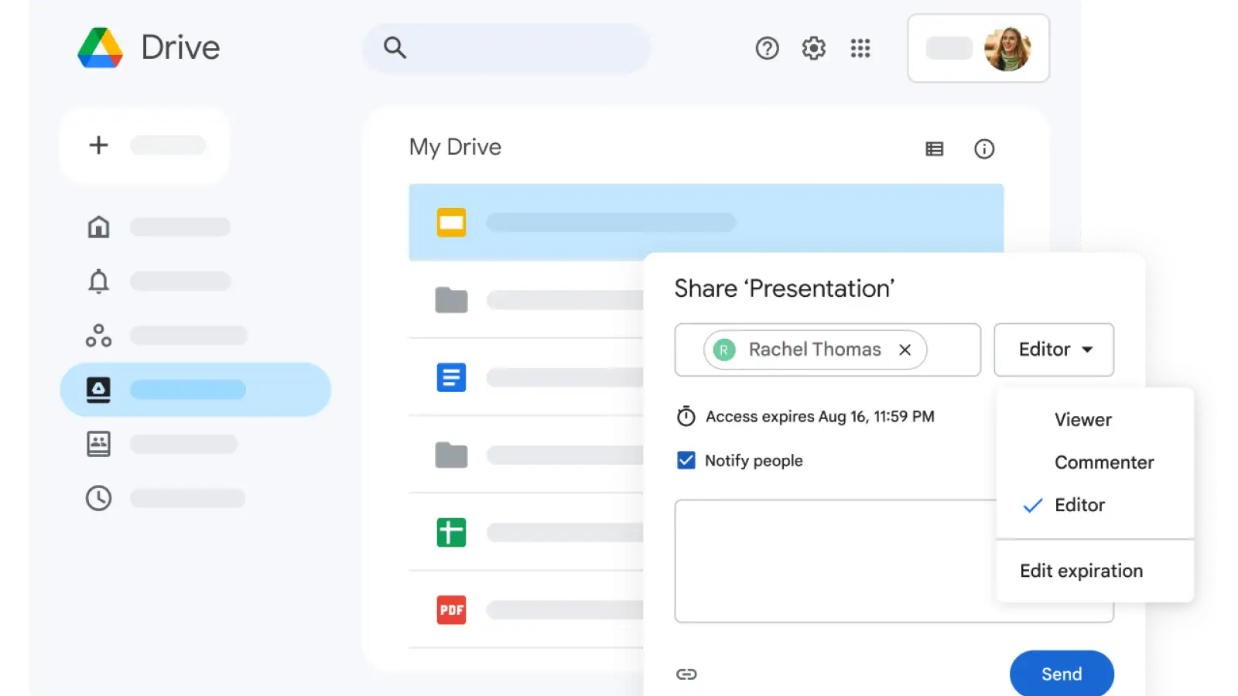Image resolution: width=1238 pixels, height=696 pixels.
Task: Open the shared with me people icon
Action: click(x=98, y=444)
